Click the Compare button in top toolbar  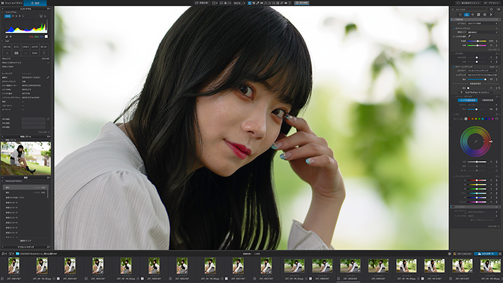coord(202,3)
